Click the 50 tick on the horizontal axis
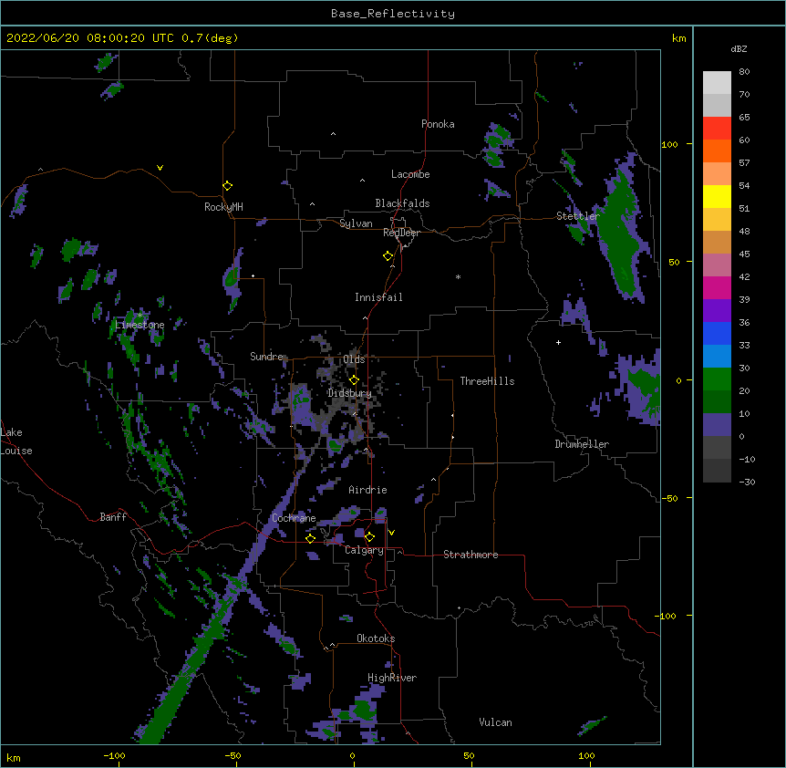Screen dimensions: 786x768 (469, 755)
